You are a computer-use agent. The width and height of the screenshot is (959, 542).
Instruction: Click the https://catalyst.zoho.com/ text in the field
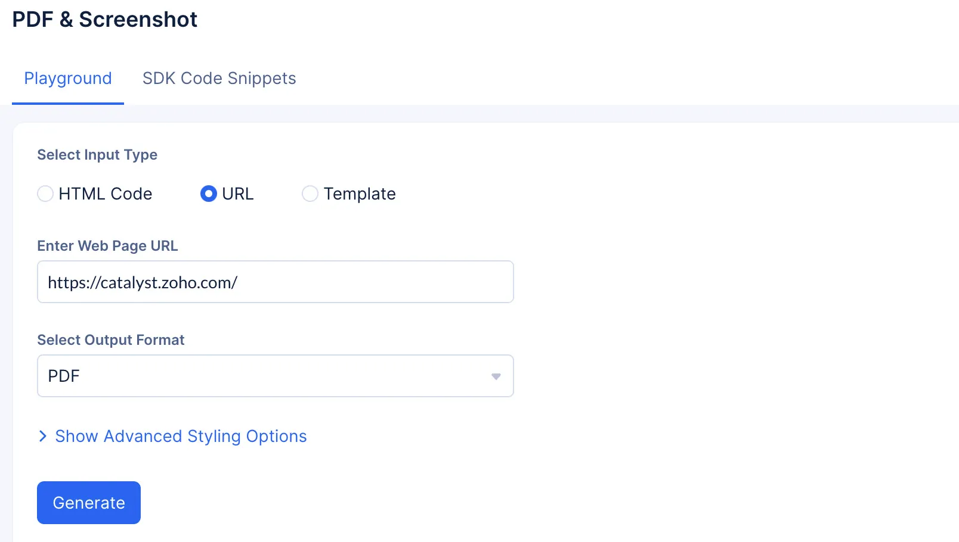click(143, 282)
